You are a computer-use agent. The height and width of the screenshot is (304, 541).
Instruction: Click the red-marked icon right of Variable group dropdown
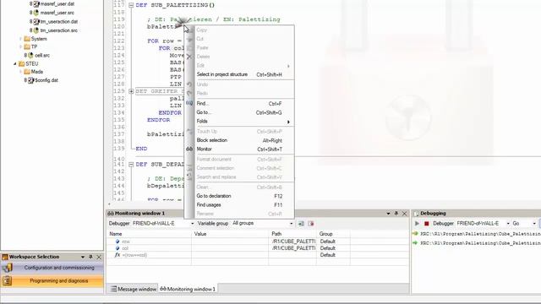coord(311,224)
